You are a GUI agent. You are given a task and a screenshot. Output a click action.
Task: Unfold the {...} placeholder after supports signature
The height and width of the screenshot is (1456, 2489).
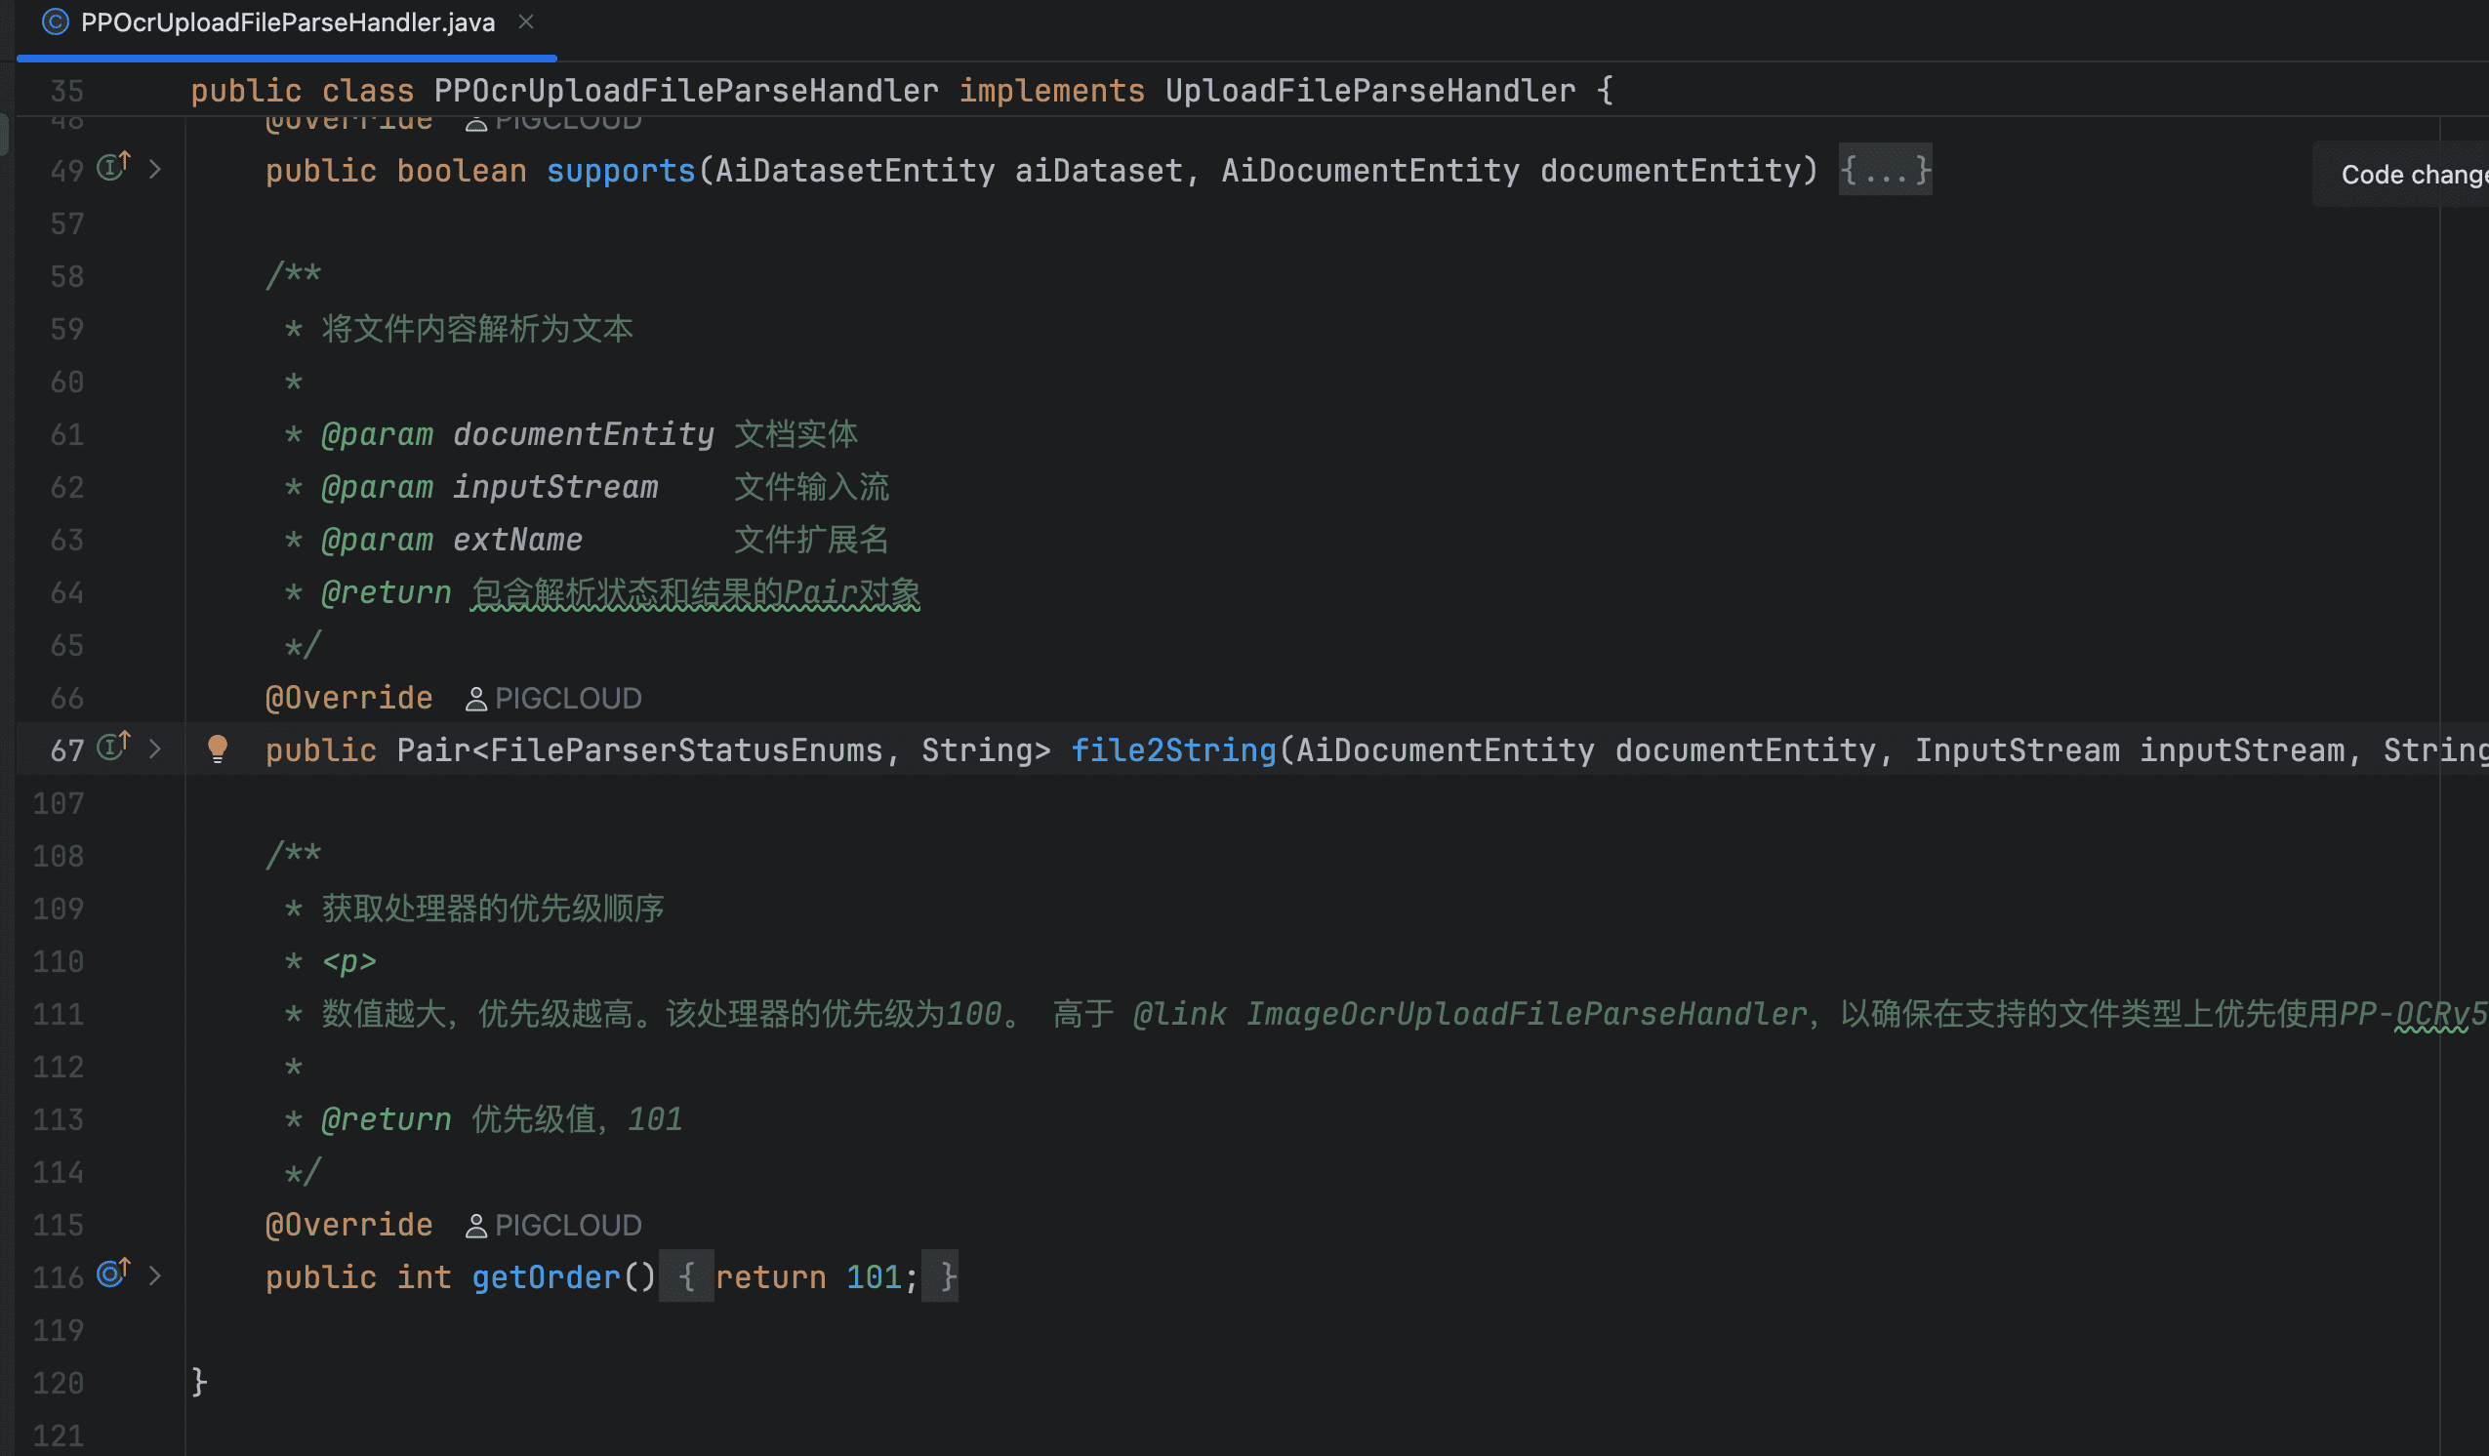coord(1885,171)
